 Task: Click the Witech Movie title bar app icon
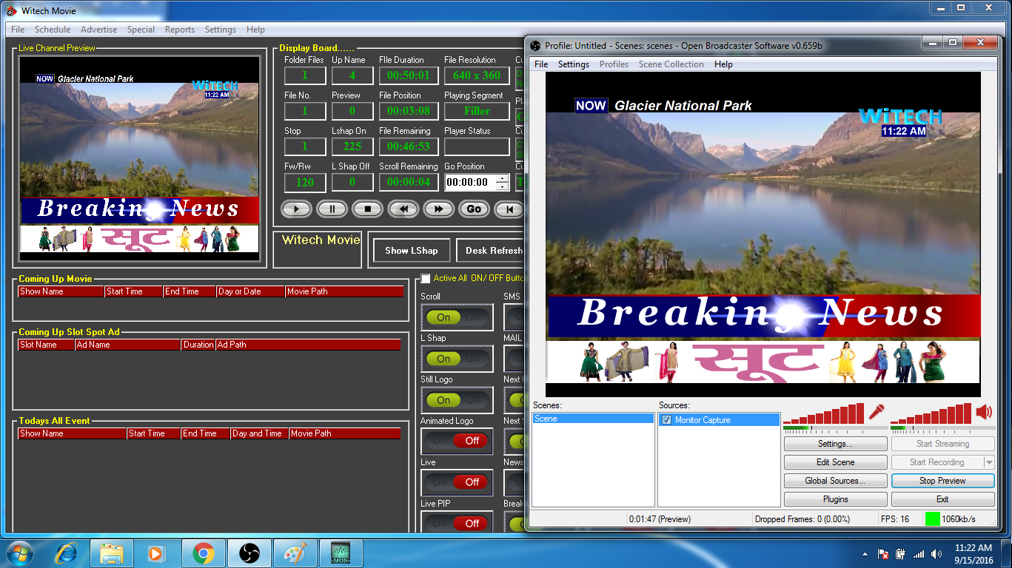(10, 10)
